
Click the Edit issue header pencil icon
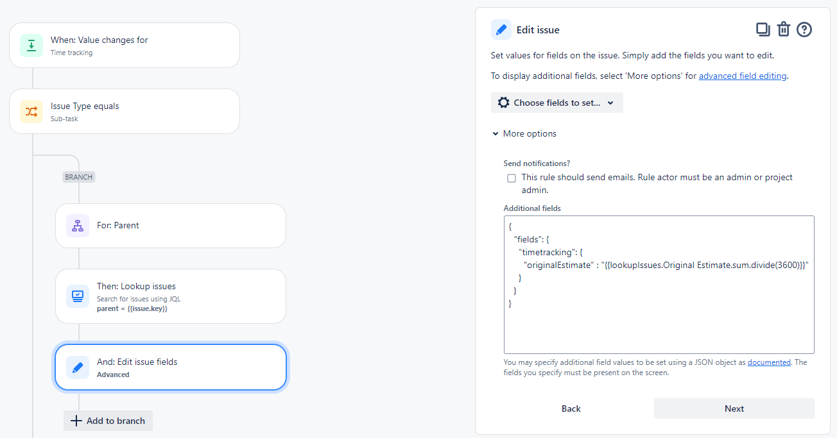coord(501,29)
